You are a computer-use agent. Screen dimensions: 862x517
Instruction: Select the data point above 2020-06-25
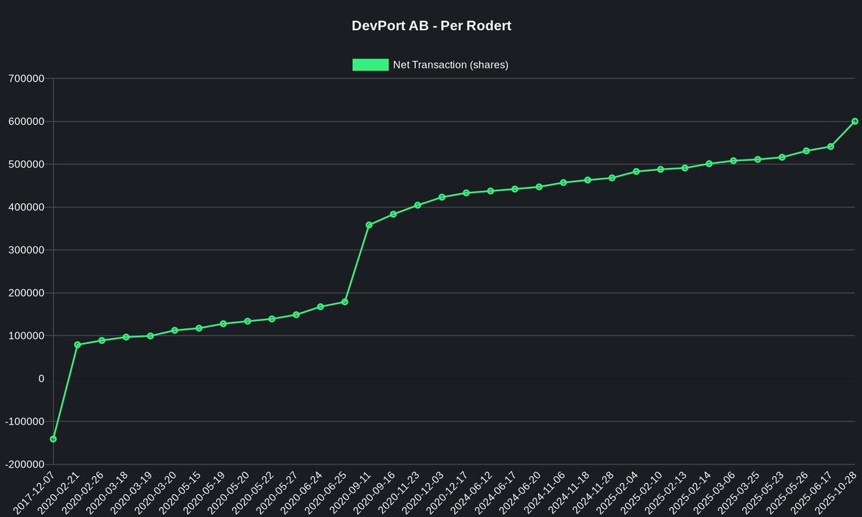tap(345, 300)
